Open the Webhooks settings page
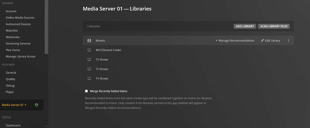 13,37
